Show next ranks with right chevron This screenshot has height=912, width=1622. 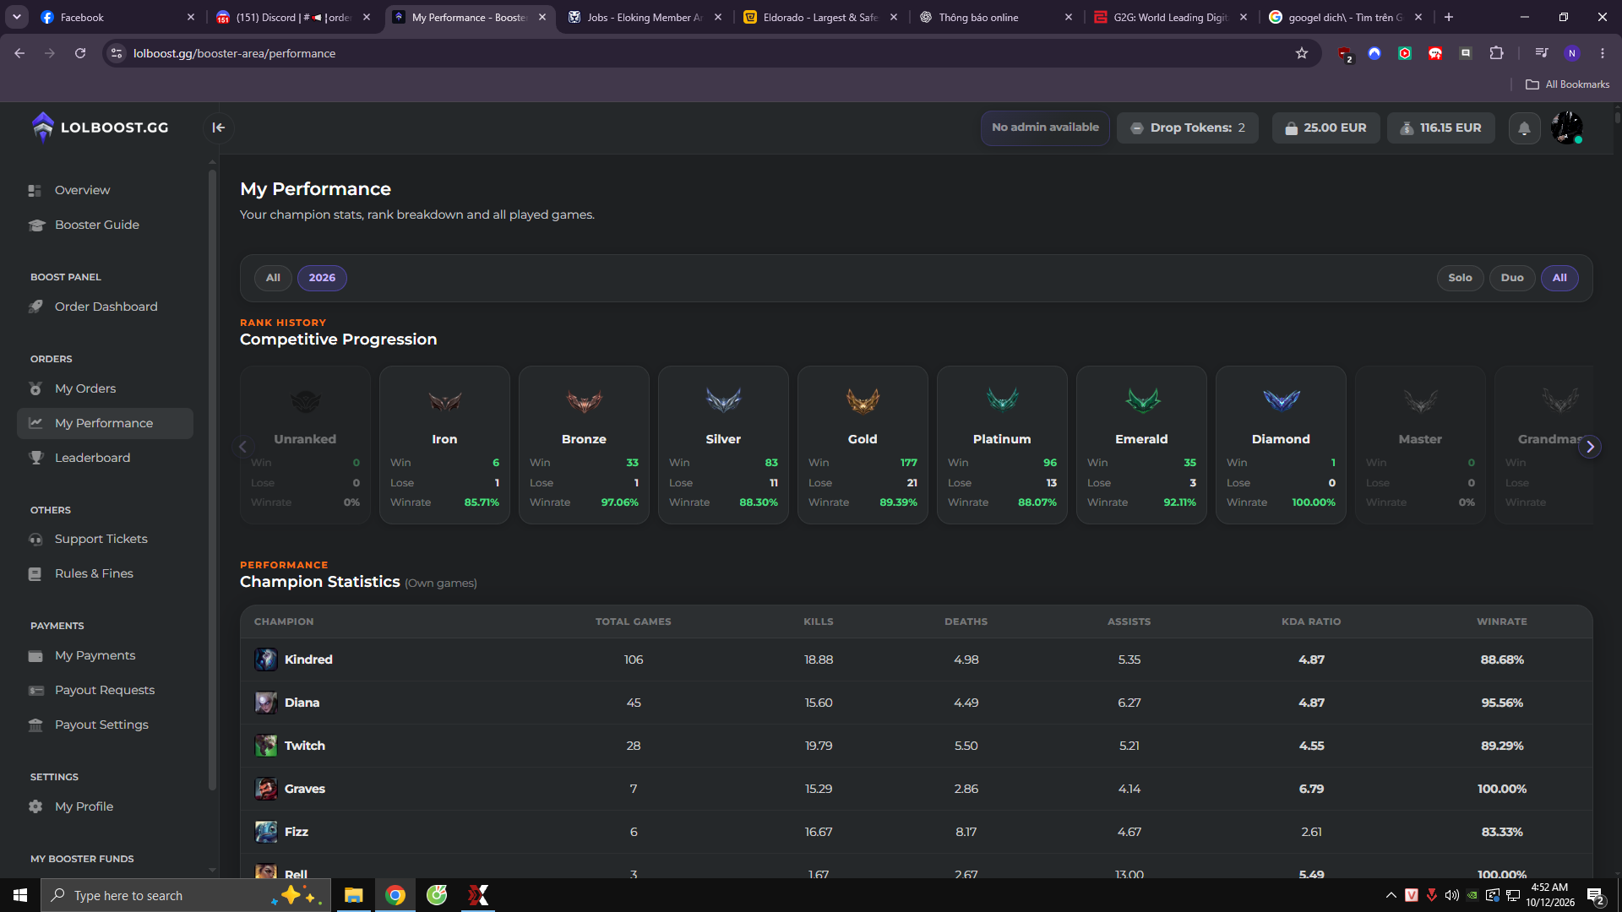tap(1590, 447)
